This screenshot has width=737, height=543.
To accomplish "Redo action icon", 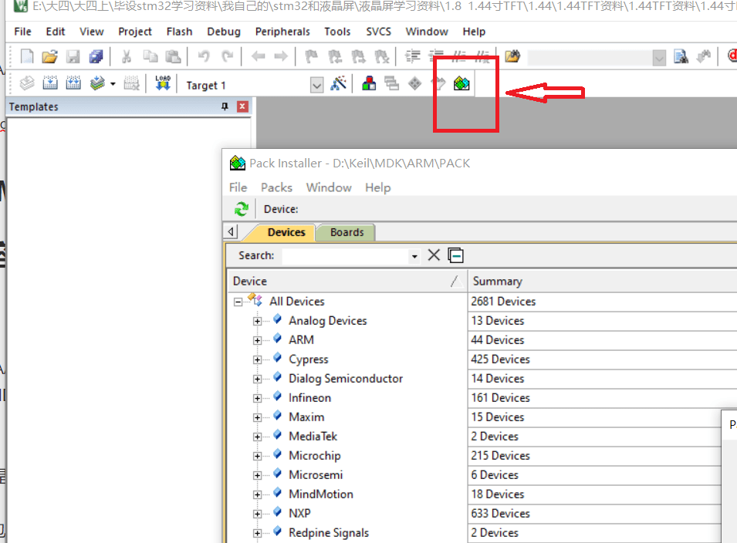I will [228, 57].
